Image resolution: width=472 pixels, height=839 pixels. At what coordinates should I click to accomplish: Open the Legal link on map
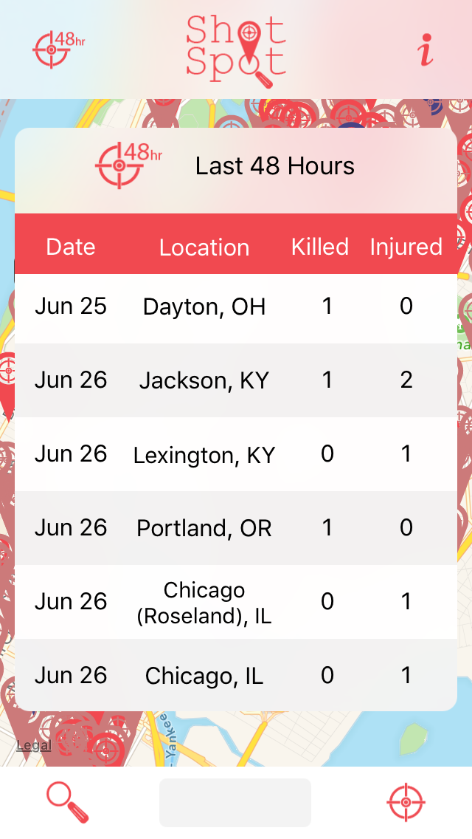click(34, 744)
